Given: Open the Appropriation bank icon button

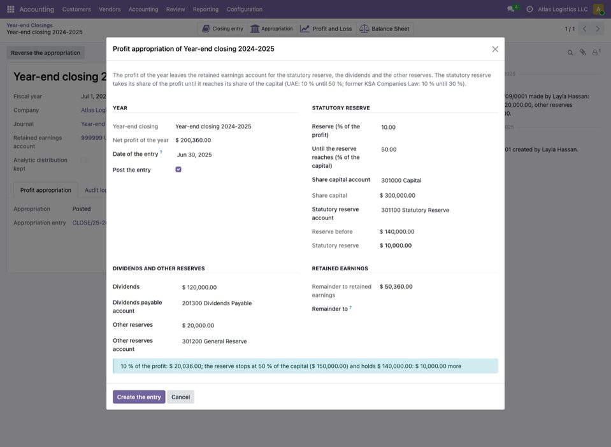Looking at the screenshot, I should tap(271, 29).
